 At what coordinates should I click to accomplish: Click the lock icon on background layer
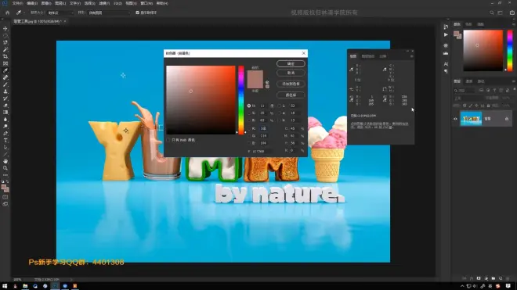(507, 119)
